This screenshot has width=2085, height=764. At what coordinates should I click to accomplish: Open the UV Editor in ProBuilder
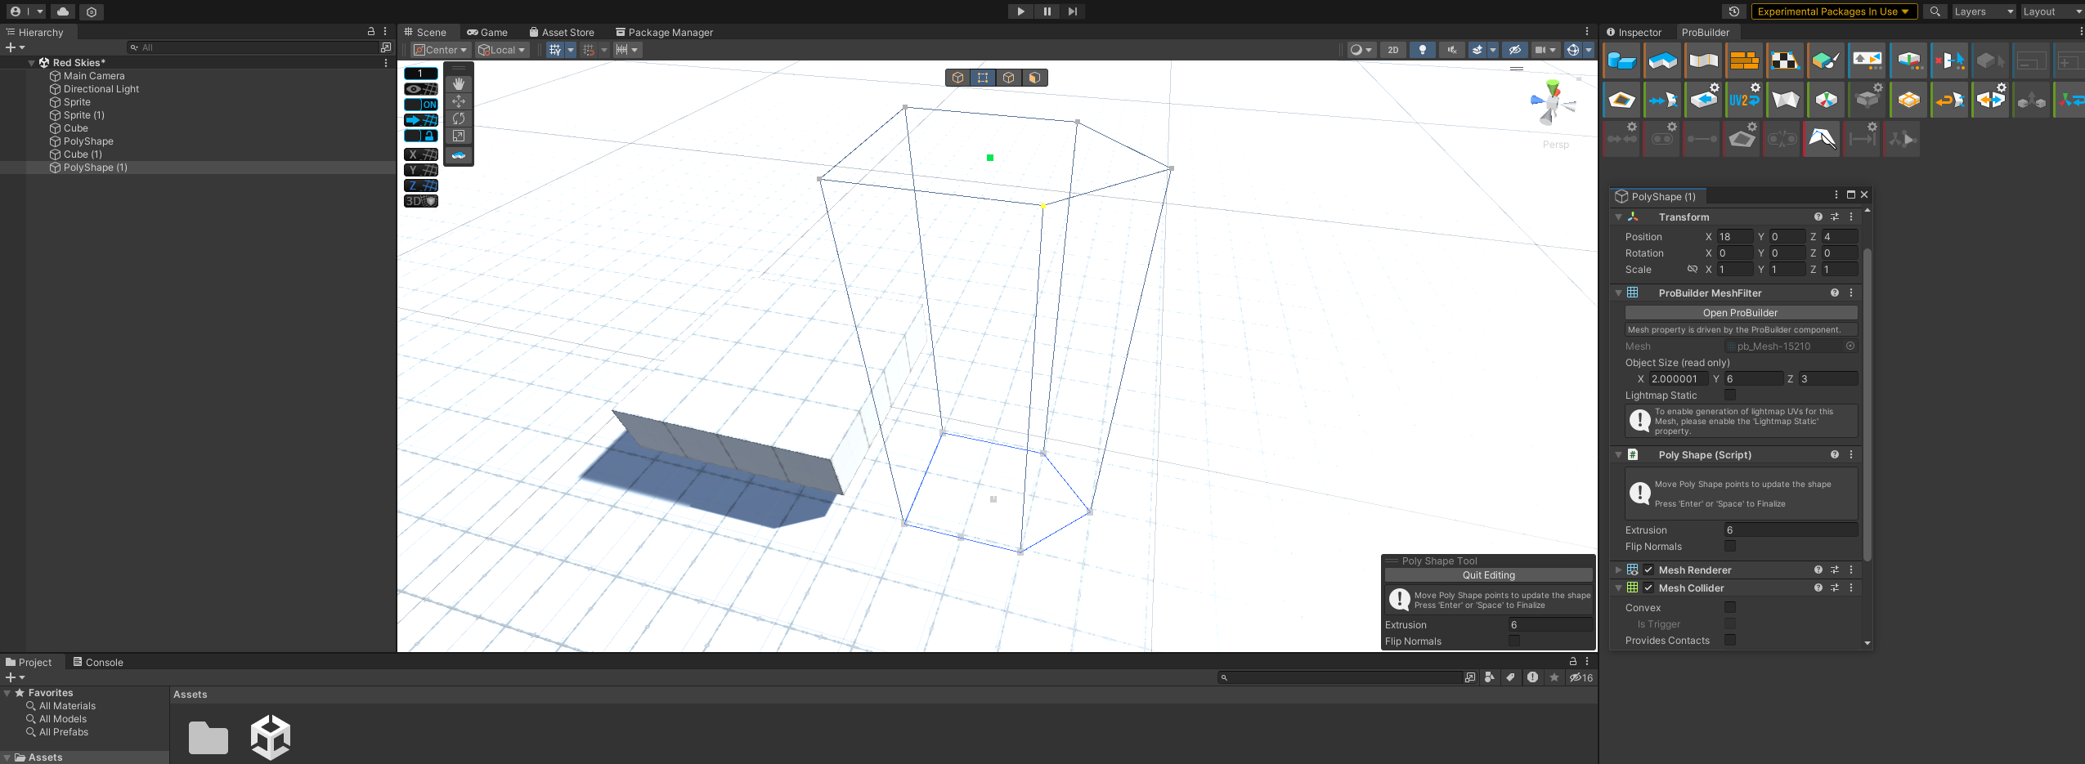click(x=1787, y=60)
